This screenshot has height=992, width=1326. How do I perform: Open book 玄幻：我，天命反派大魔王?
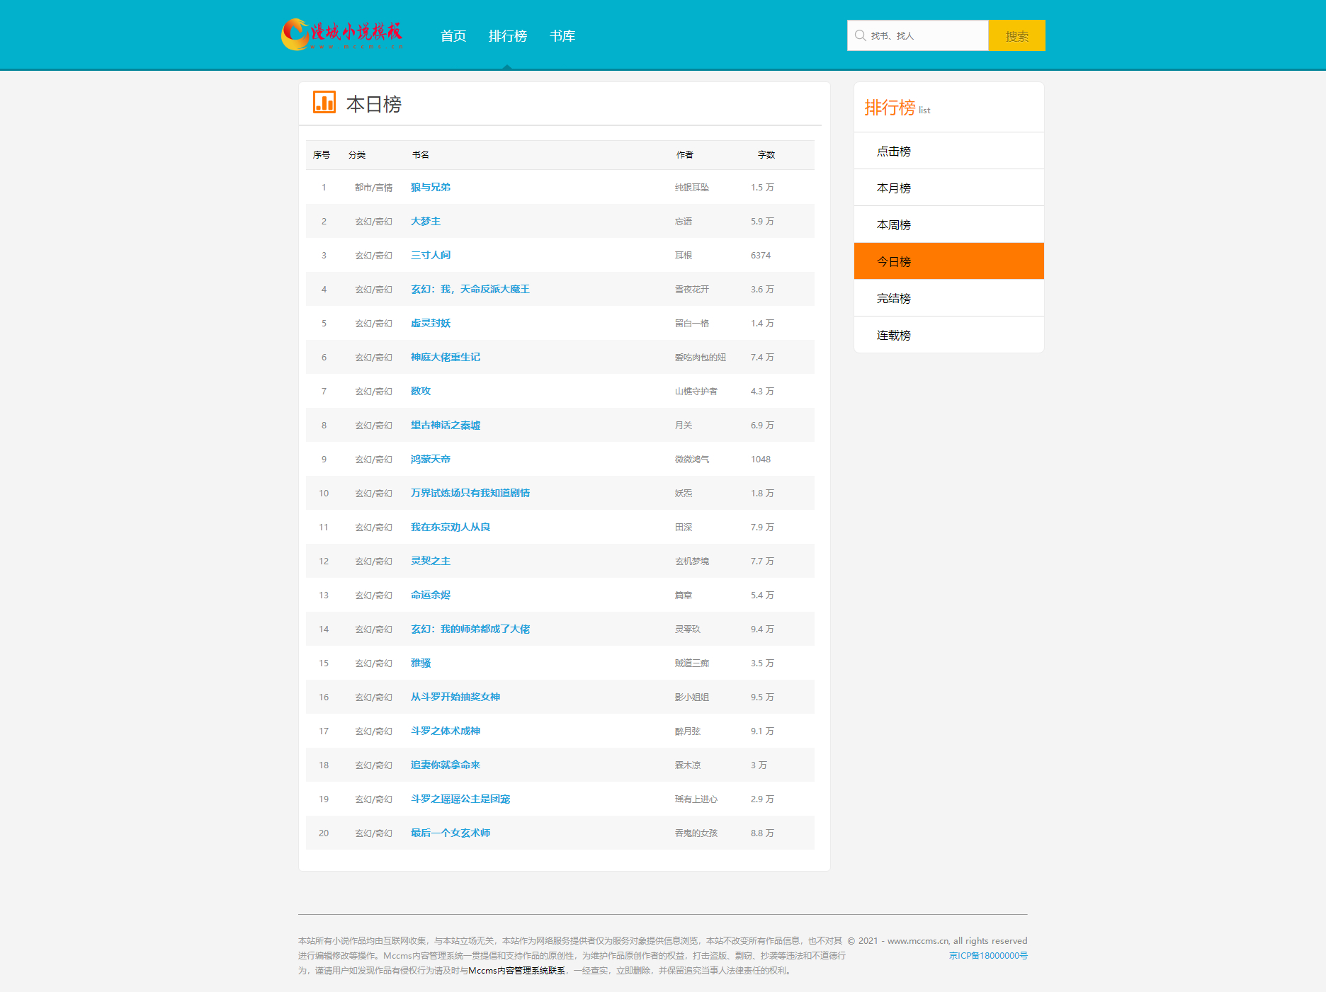[x=470, y=289]
